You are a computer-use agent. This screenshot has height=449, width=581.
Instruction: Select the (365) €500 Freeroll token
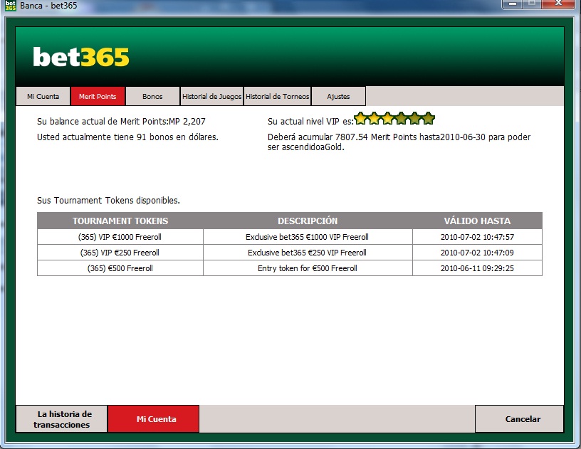(120, 268)
